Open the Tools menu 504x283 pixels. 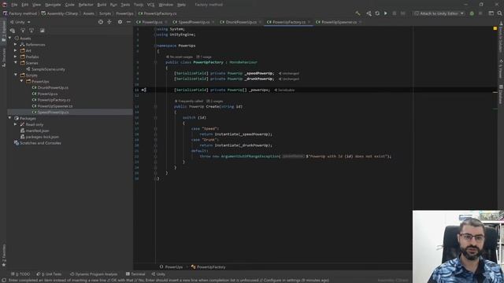[x=139, y=5]
